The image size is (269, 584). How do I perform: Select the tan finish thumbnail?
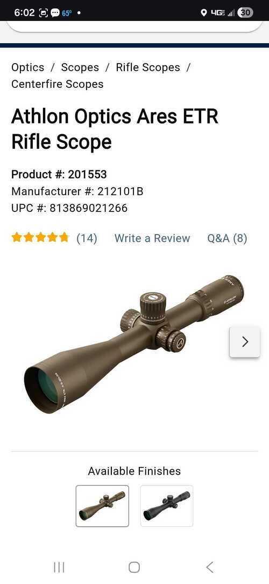click(102, 505)
